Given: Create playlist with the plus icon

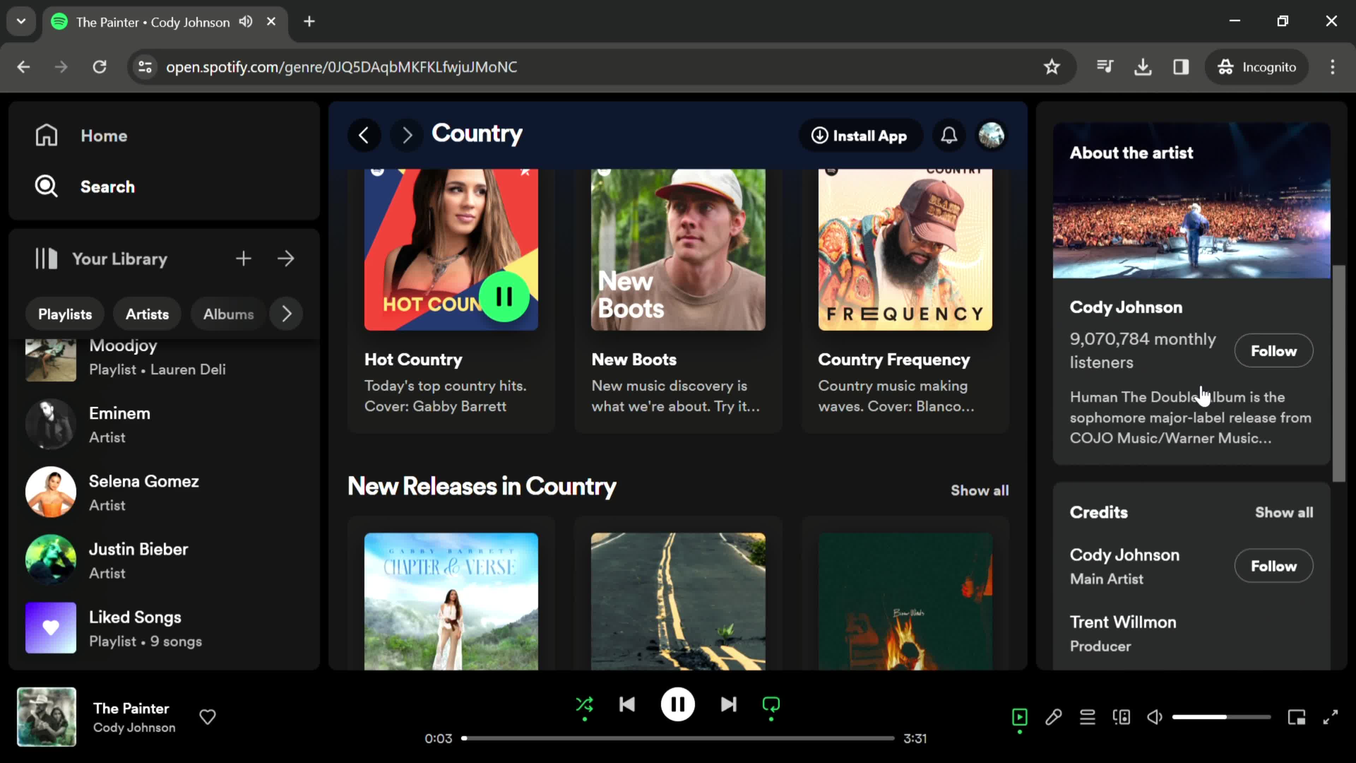Looking at the screenshot, I should pos(243,259).
